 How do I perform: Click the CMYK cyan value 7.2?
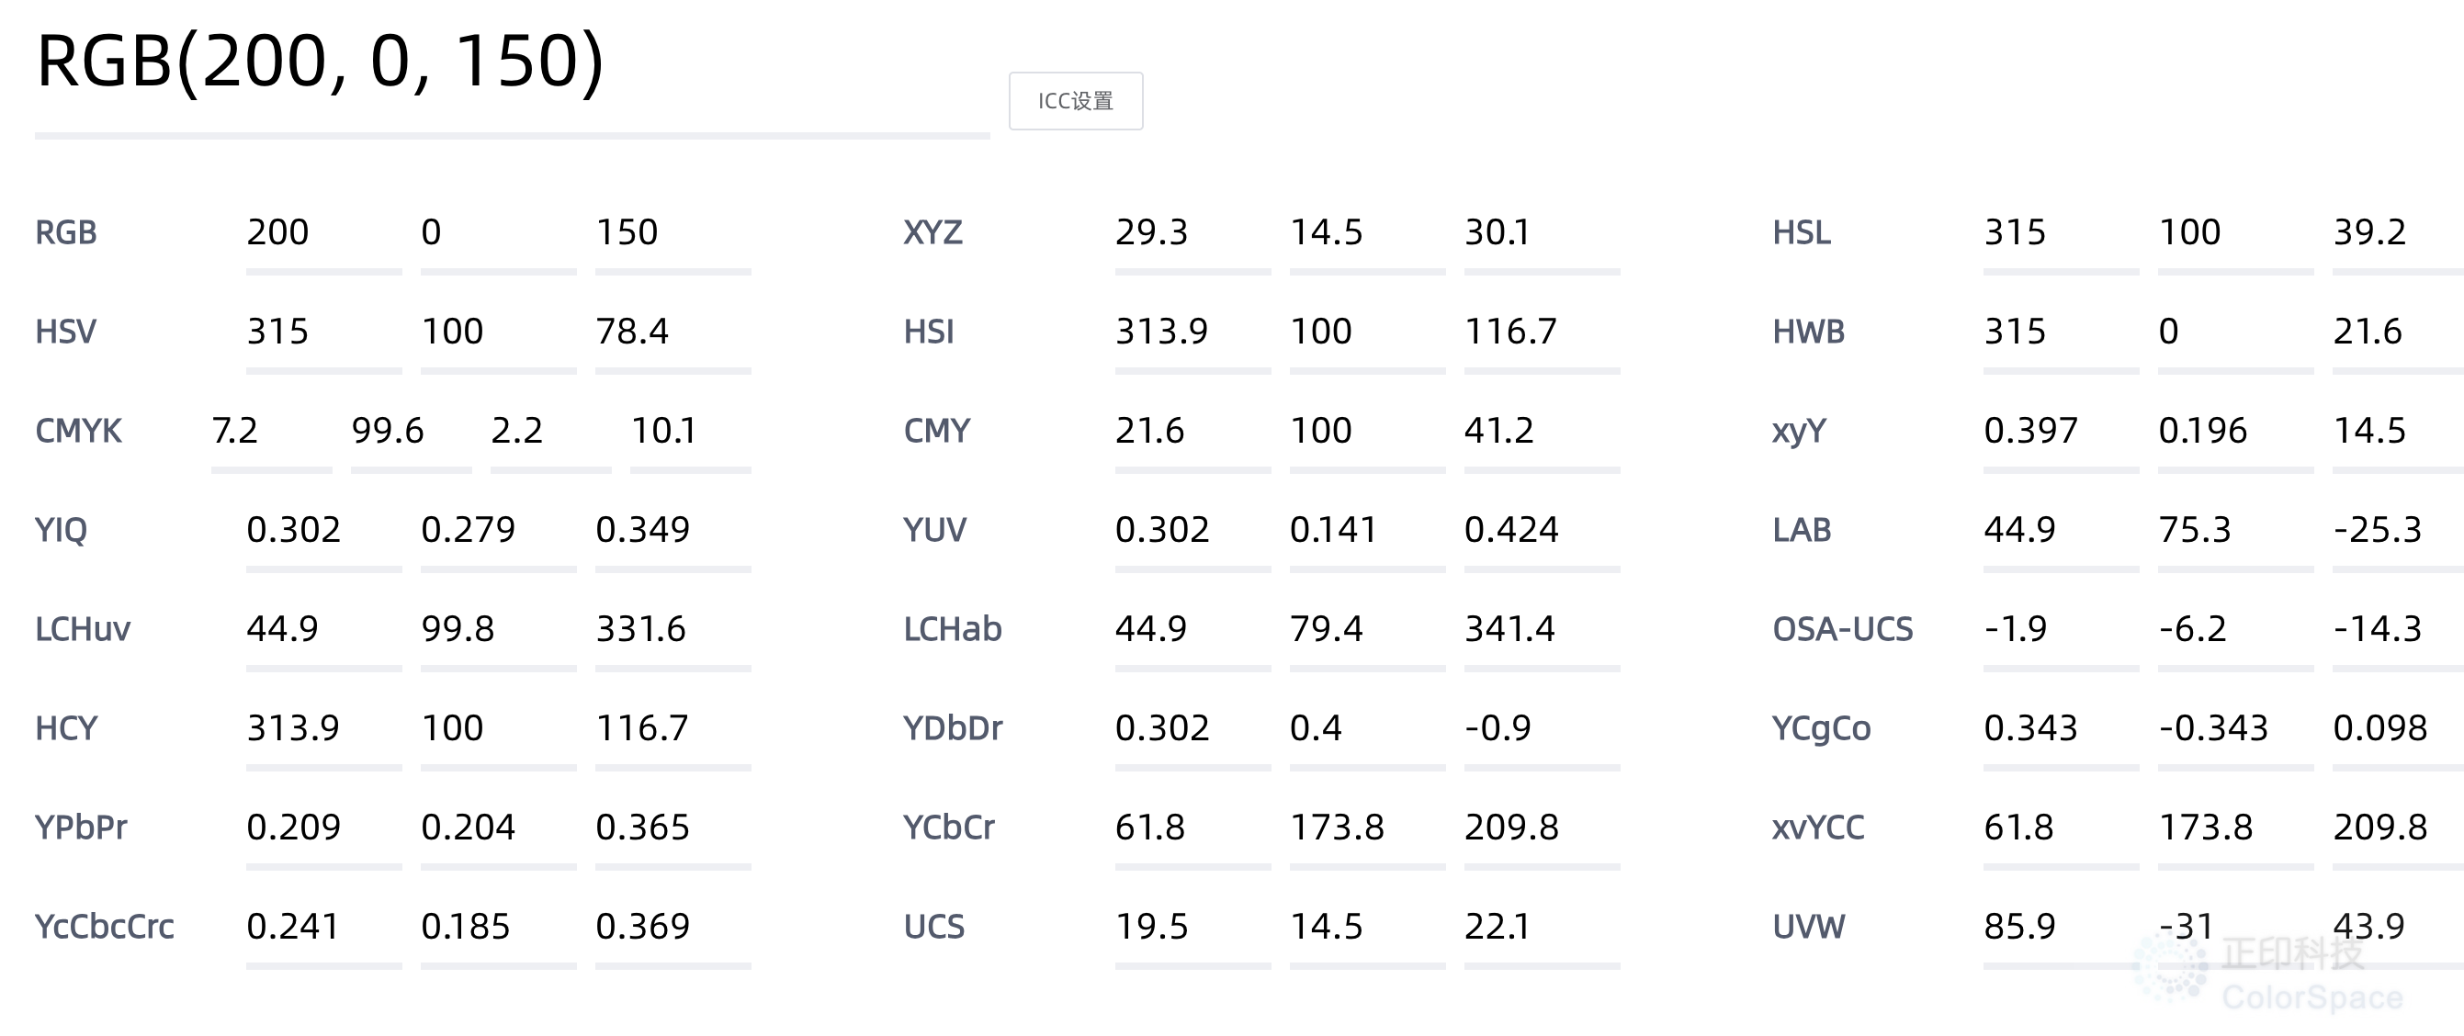pos(272,436)
